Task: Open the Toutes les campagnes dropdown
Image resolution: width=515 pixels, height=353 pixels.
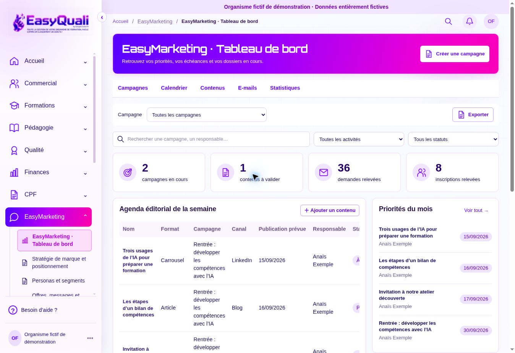Action: coord(207,115)
